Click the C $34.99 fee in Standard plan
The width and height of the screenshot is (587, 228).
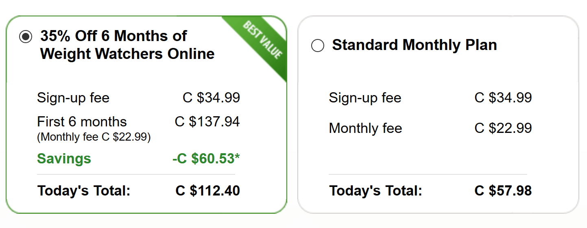(503, 98)
